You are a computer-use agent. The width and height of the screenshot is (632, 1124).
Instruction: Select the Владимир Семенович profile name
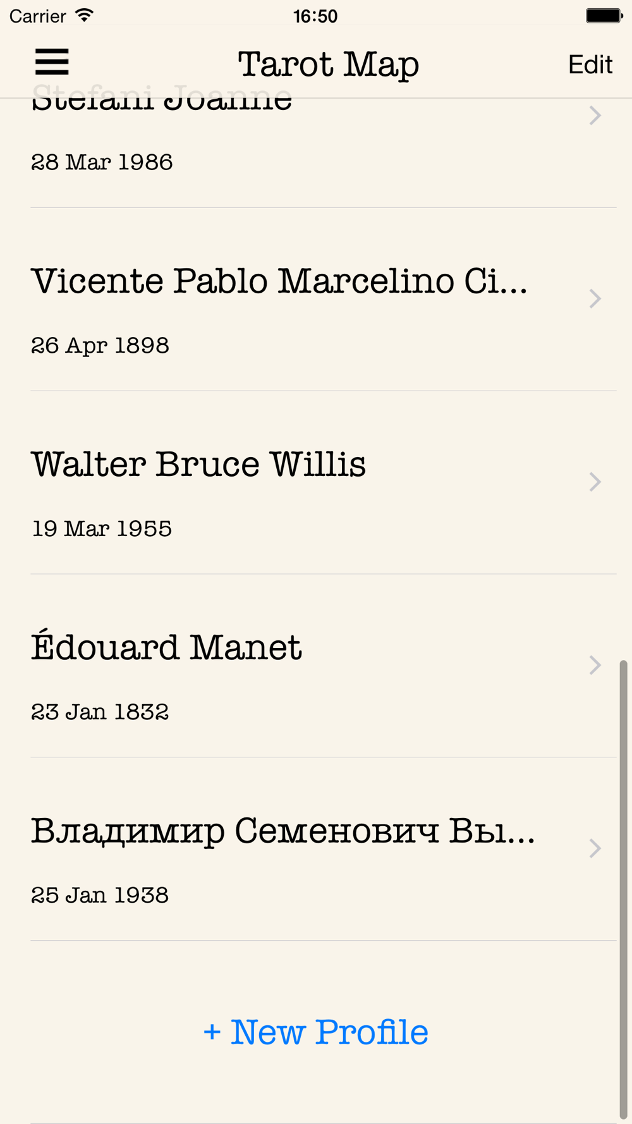tap(283, 831)
